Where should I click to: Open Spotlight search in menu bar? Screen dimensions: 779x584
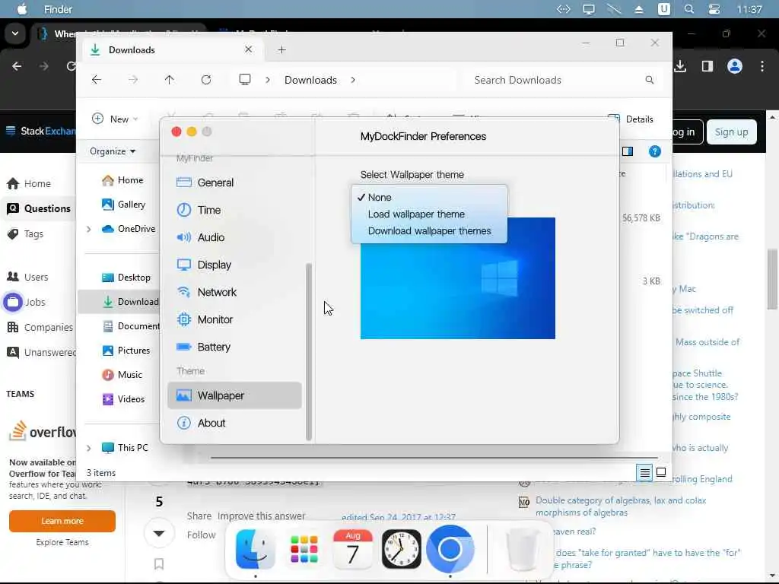689,9
